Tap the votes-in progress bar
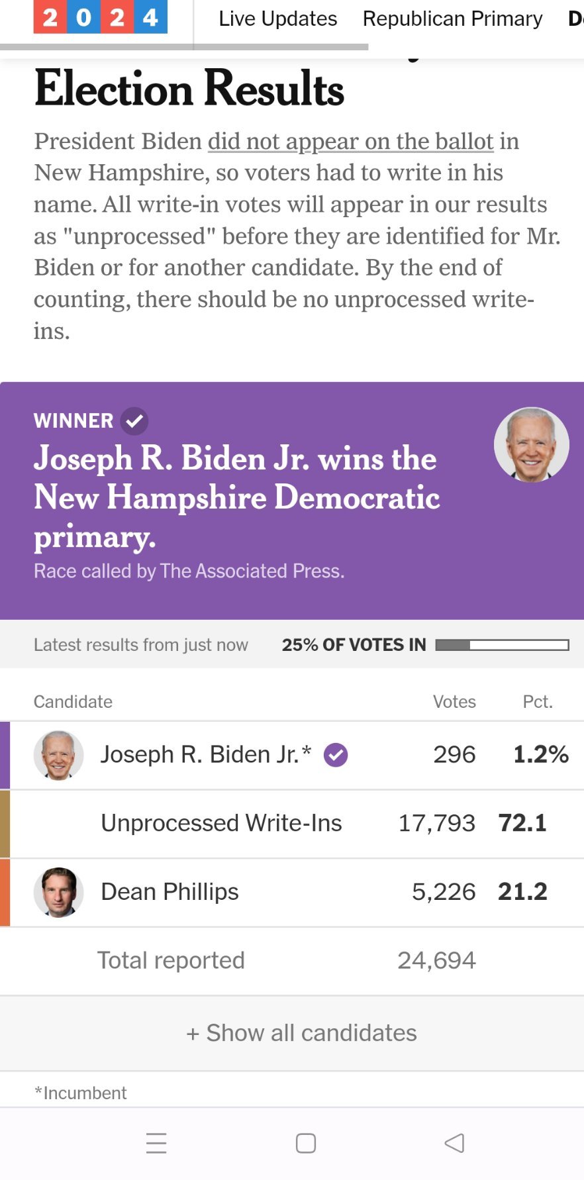584x1180 pixels. pos(502,645)
